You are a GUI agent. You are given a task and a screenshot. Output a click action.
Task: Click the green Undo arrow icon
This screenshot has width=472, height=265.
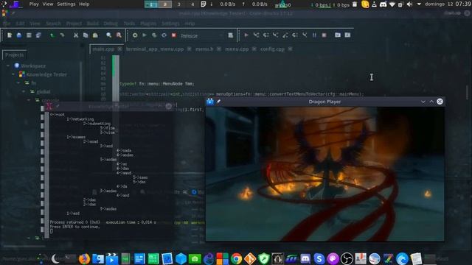click(x=52, y=35)
